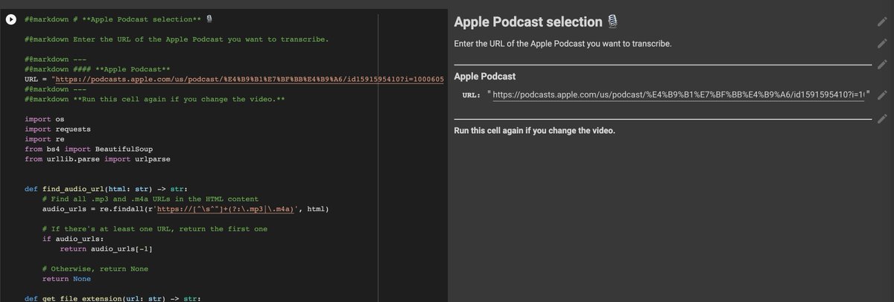Click pencil icon beside first horizontal divider

point(882,65)
